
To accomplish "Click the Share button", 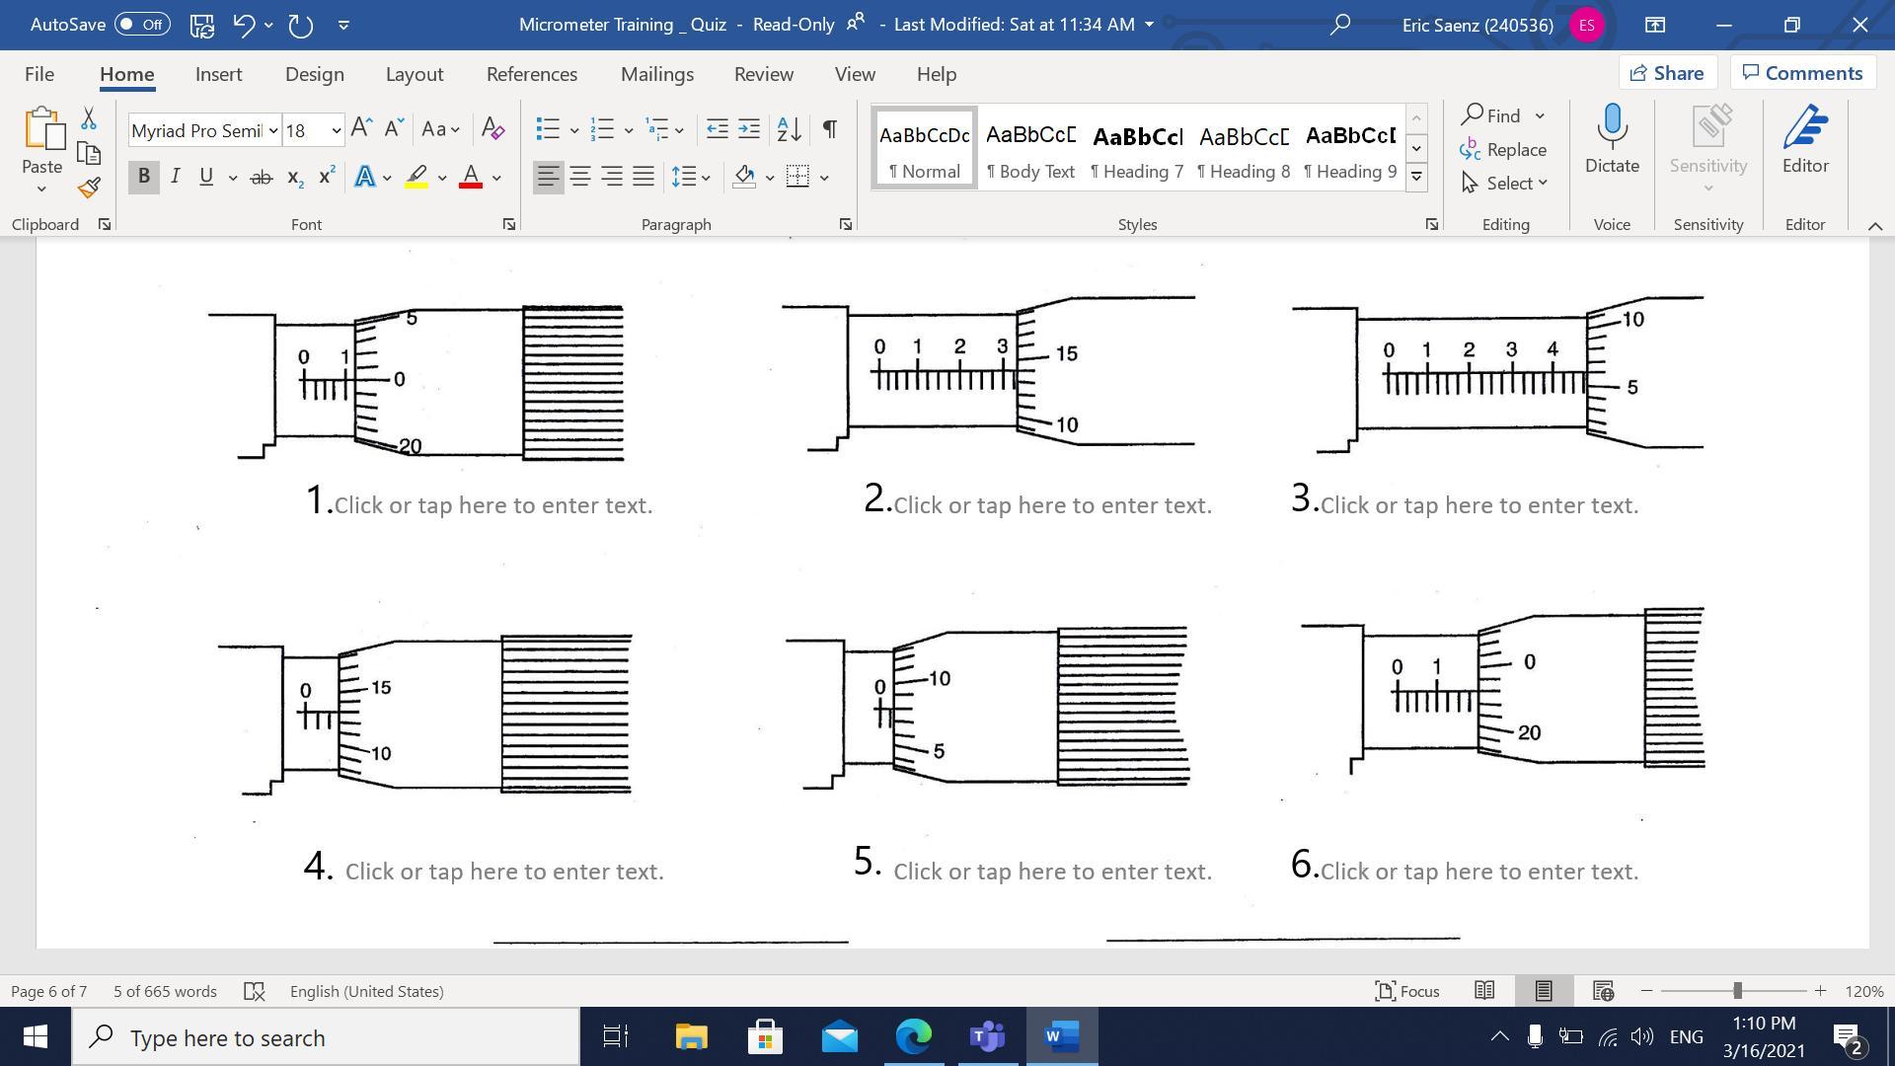I will tap(1667, 73).
